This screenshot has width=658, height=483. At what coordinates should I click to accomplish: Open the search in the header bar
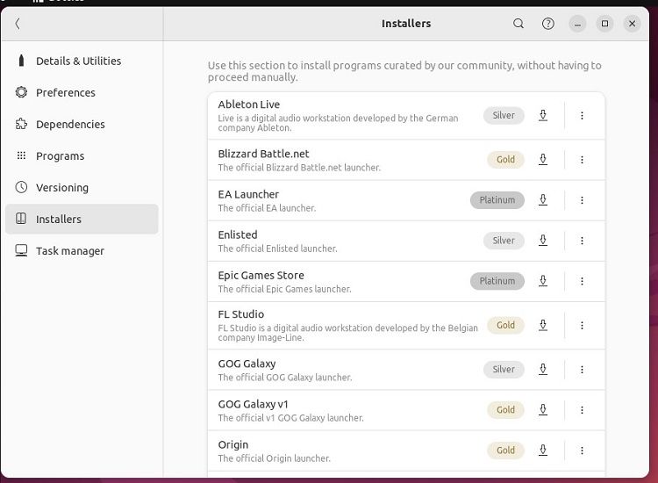pos(519,24)
